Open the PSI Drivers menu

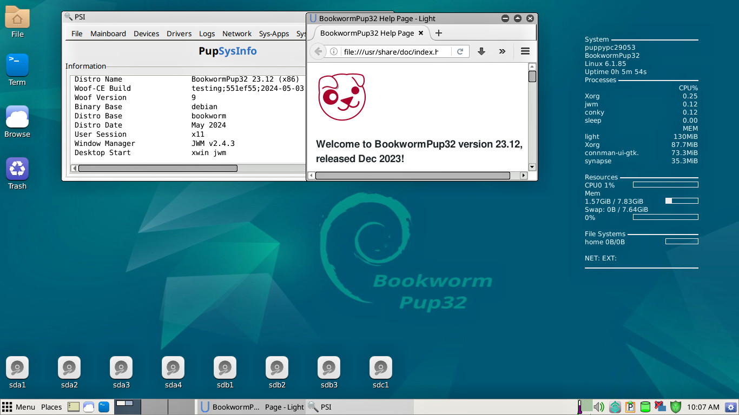(x=179, y=34)
